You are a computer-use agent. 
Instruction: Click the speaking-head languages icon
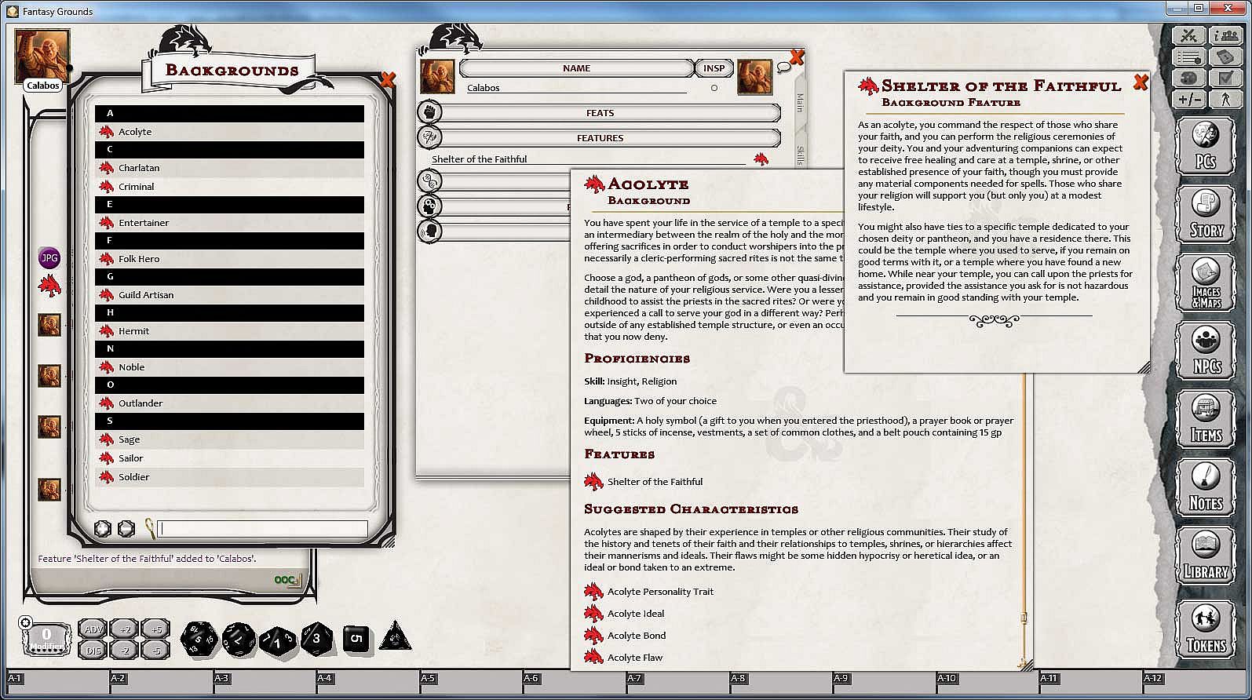coord(429,232)
